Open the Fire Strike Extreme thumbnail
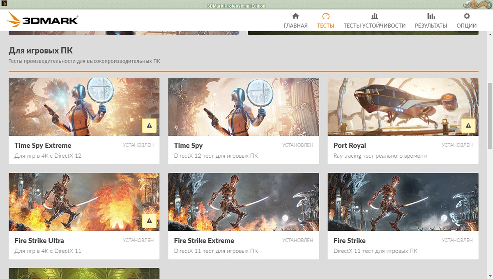Screen dimensions: 493x279 (243, 202)
